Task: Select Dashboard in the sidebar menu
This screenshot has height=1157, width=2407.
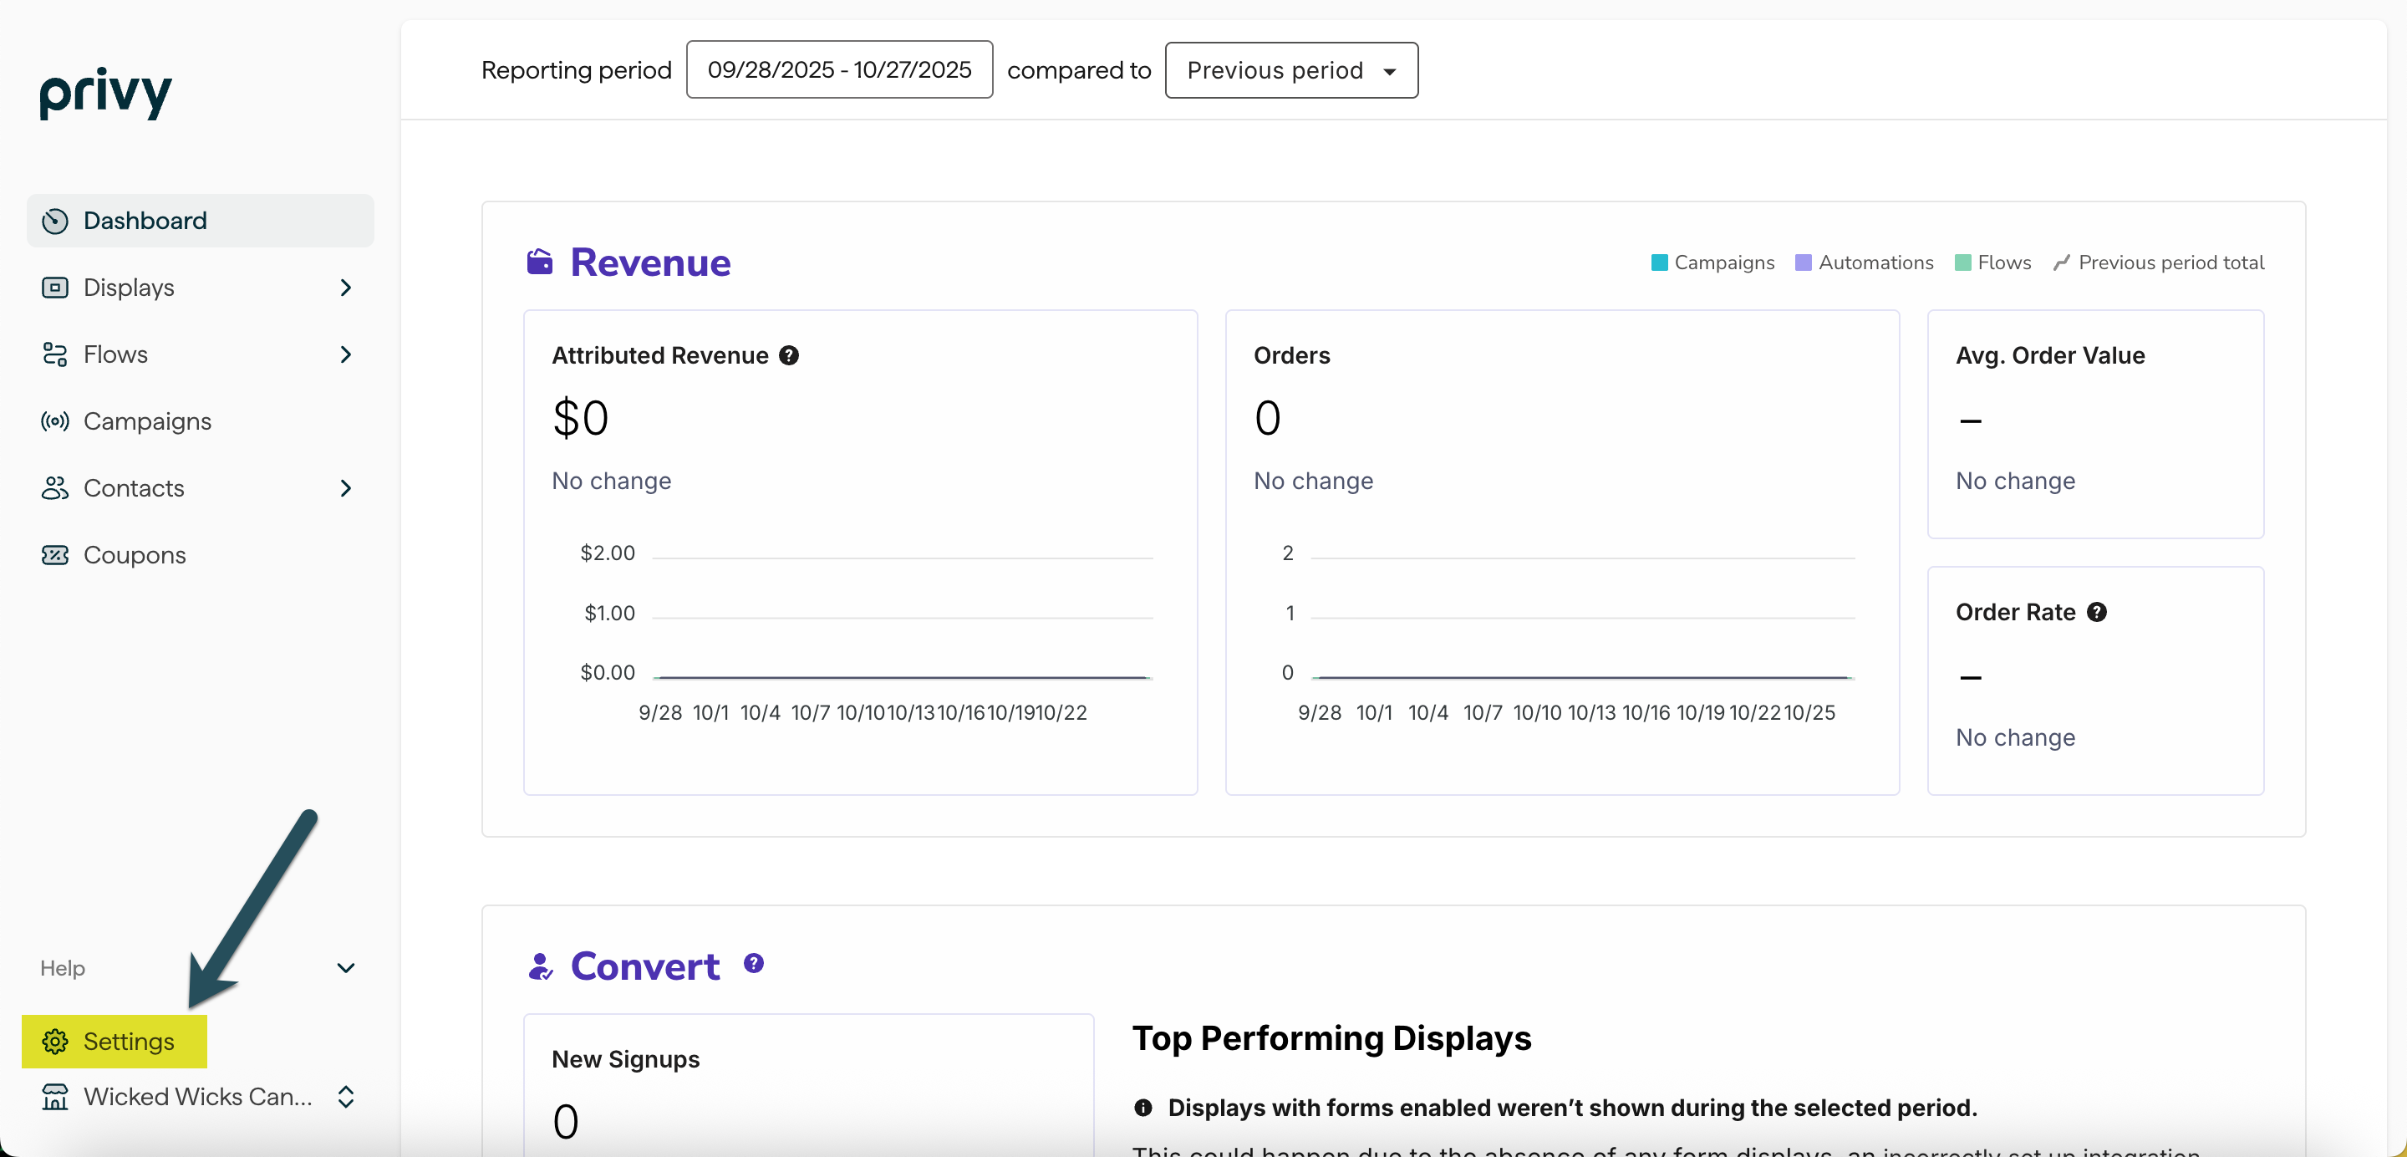Action: coord(145,221)
